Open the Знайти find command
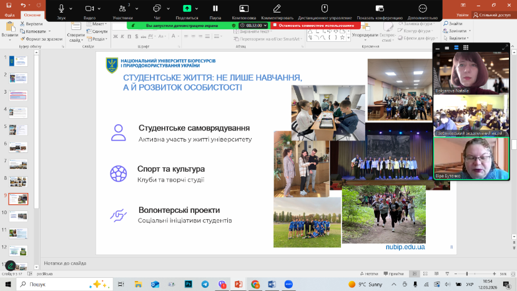 coord(454,24)
